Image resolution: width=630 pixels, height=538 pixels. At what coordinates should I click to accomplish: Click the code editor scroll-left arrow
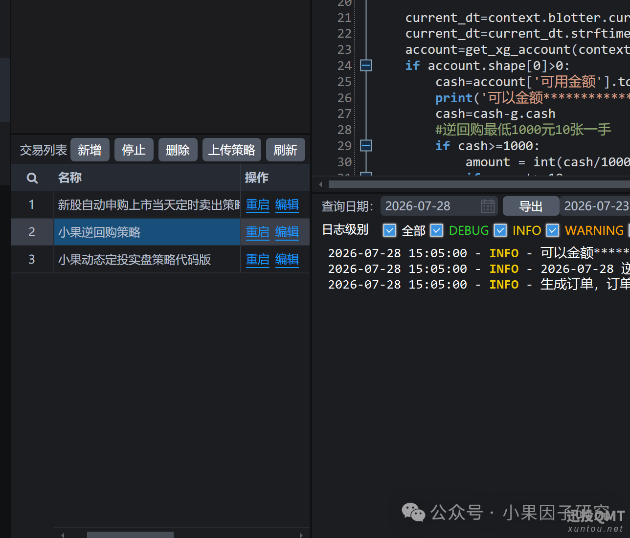pos(320,184)
